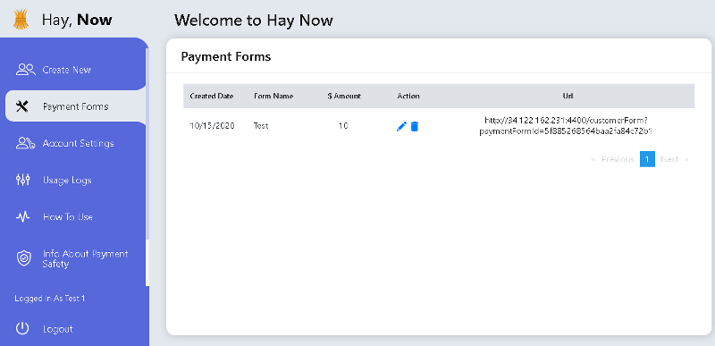
Task: Click the Hay Now haystack logo
Action: click(x=21, y=19)
